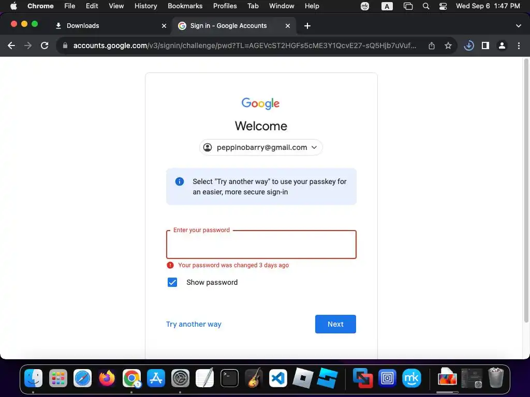Open Safari from the Dock

click(x=82, y=378)
